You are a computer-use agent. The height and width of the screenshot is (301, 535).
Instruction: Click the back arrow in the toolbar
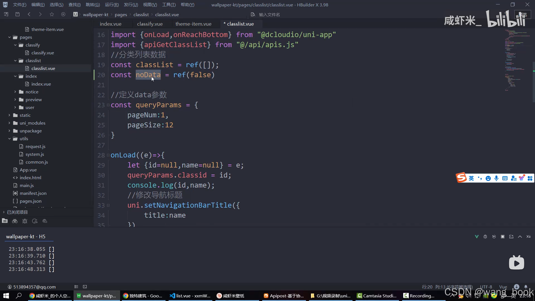click(29, 14)
